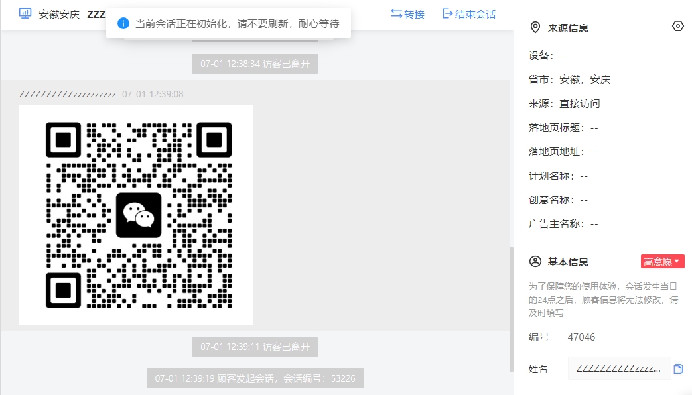Click the person icon beside 基本信息
Viewport: 692px width, 395px height.
535,262
